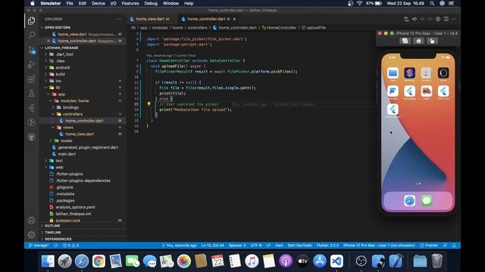Collapse the Open Editors section
Screen dimensions: 485x272
point(57,27)
